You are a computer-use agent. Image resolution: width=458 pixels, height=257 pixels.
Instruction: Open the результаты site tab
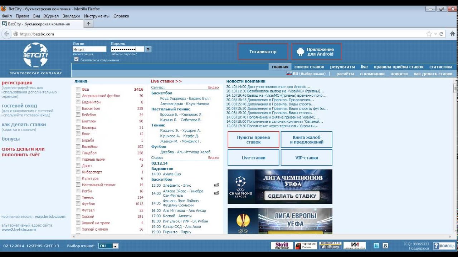click(x=342, y=67)
